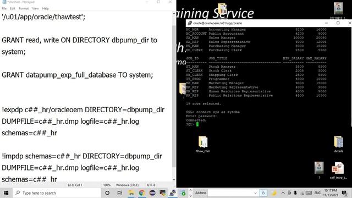The height and width of the screenshot is (198, 352).
Task: Switch to PuTTY on the taskbar
Action: 173,193
